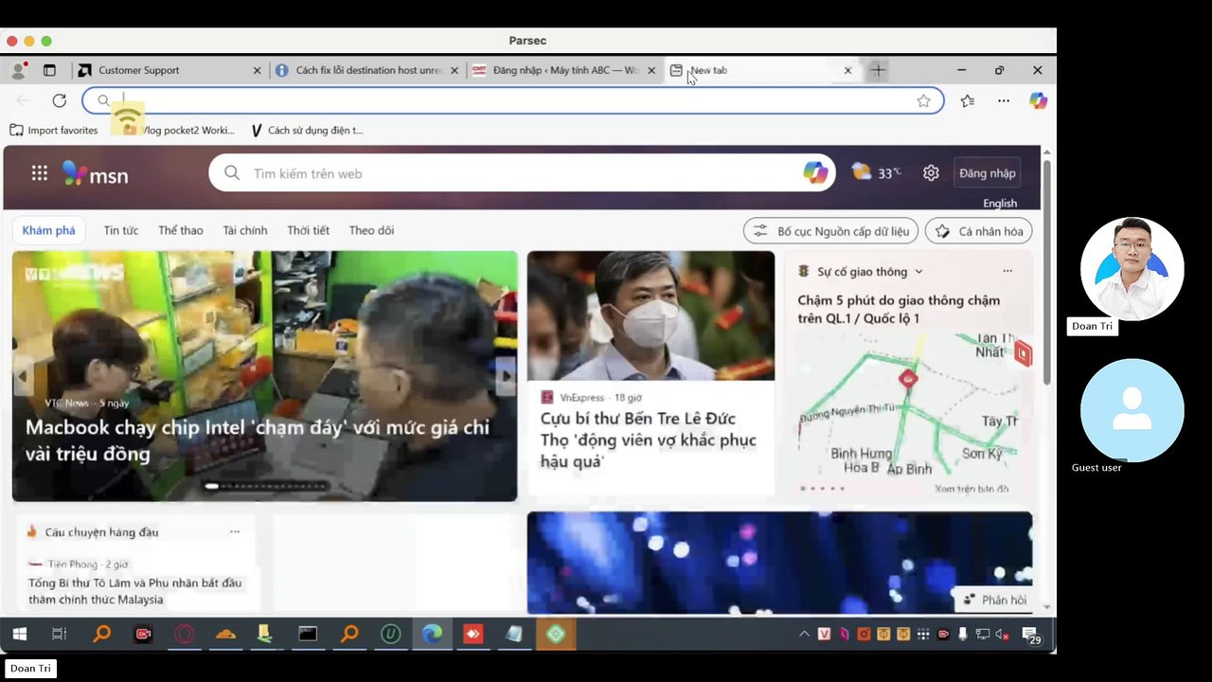This screenshot has width=1212, height=682.
Task: Add page to favorites star icon
Action: click(x=923, y=100)
